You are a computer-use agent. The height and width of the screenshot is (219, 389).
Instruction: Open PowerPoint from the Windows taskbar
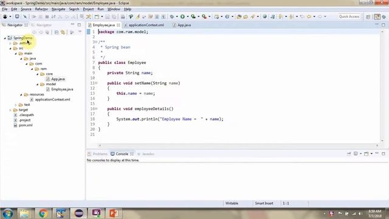coord(114,214)
